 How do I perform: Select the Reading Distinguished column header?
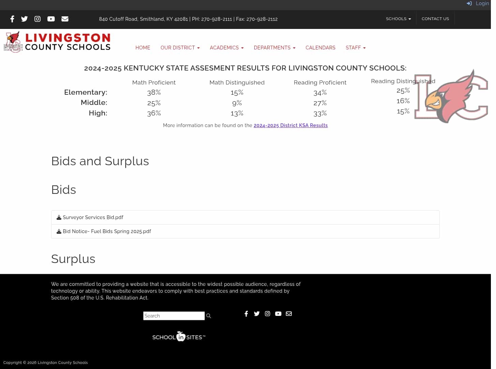403,81
